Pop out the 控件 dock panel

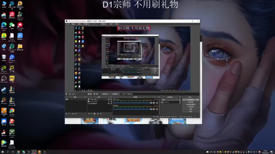click(x=199, y=97)
